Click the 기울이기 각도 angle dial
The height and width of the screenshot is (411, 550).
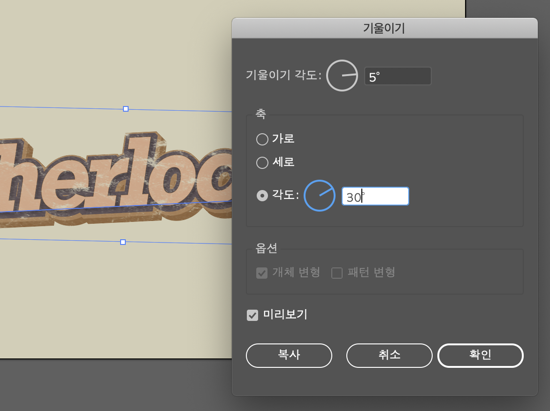coord(342,76)
